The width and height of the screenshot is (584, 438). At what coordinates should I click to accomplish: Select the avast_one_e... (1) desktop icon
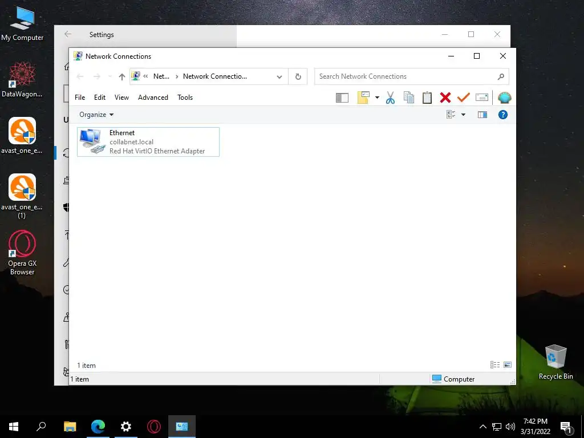[x=22, y=196]
